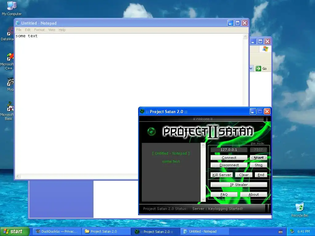Click the keylog scrollbar up arrow
The image size is (315, 236).
tap(203, 145)
